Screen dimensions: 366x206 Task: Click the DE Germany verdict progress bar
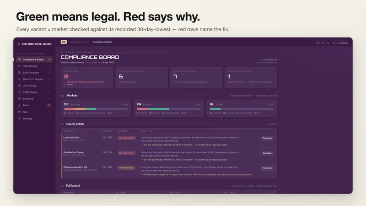96,109
